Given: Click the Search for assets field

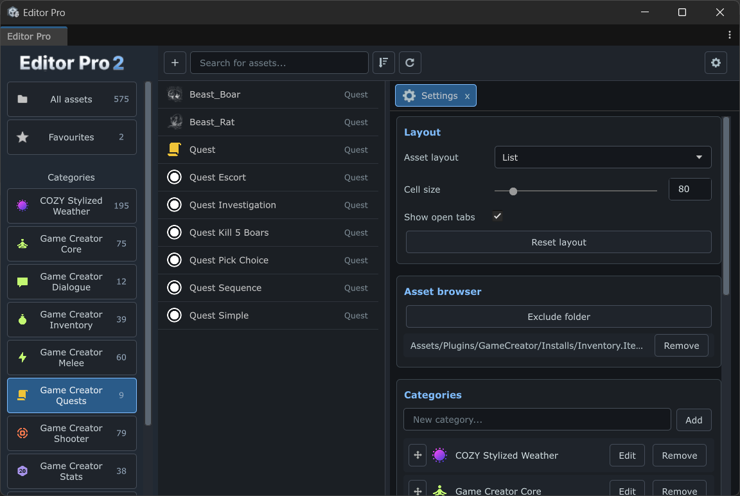Looking at the screenshot, I should coord(279,63).
